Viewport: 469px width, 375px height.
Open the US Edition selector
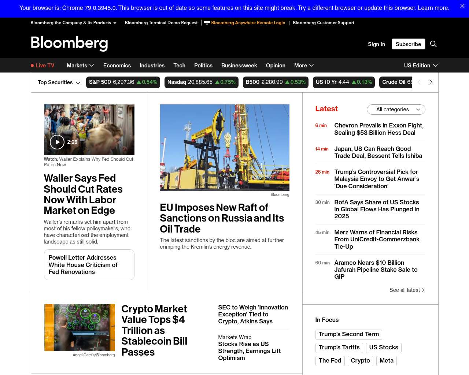421,66
